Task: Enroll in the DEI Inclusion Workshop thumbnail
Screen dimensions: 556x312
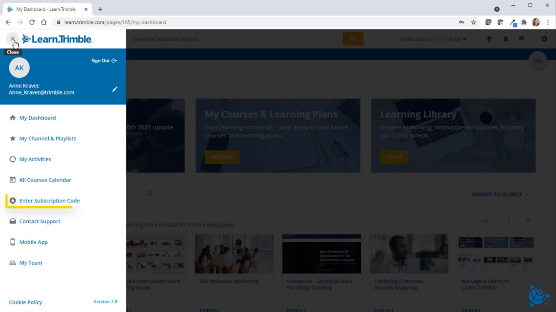Action: coord(234,254)
